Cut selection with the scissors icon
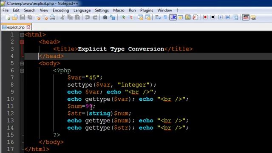The height and width of the screenshot is (153, 272). (62, 17)
